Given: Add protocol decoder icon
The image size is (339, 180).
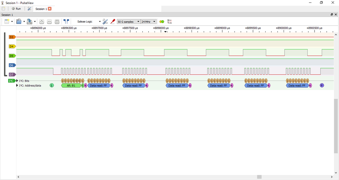Looking at the screenshot, I should click(162, 22).
